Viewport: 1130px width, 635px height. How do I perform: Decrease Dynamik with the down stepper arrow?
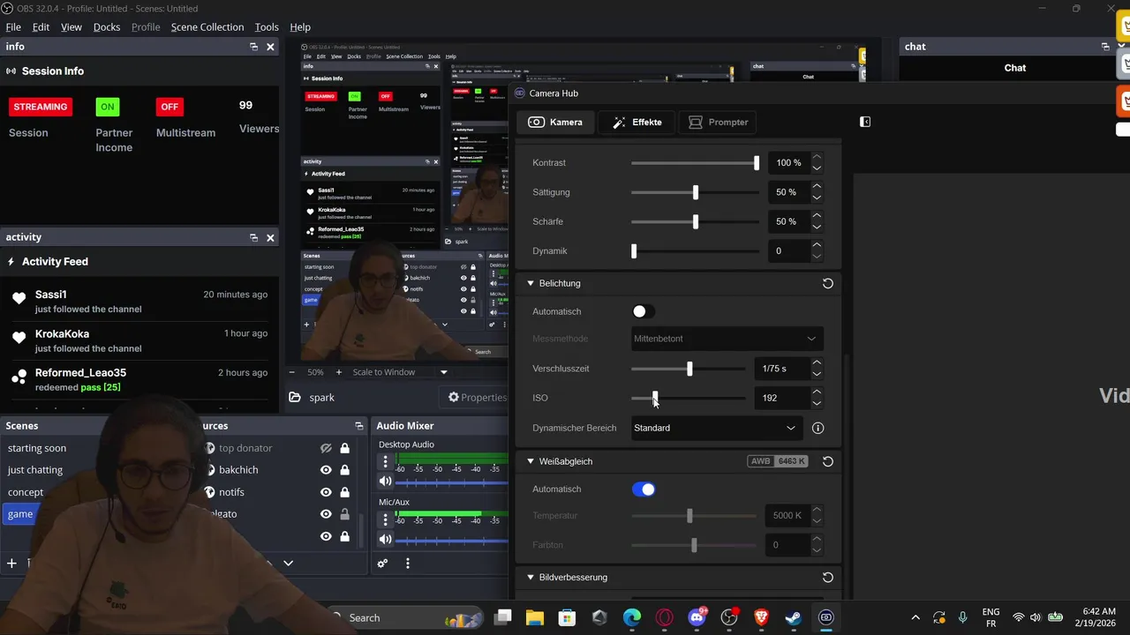(x=817, y=257)
